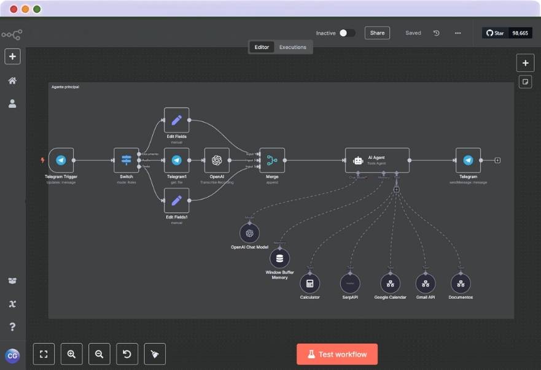Open the n8n logo home icon
The height and width of the screenshot is (370, 541).
pyautogui.click(x=12, y=34)
